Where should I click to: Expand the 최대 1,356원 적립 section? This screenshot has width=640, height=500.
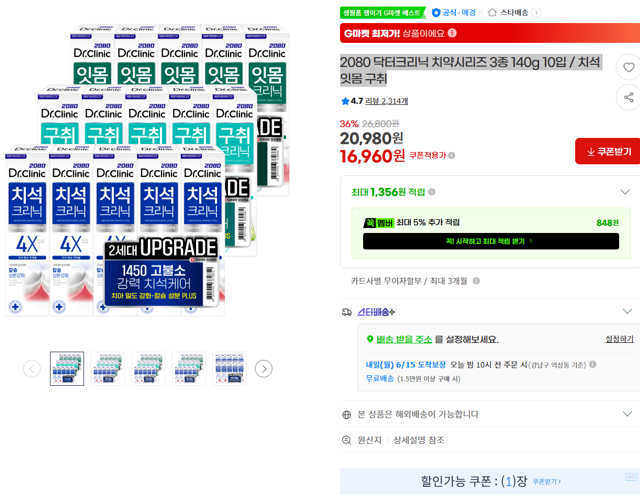coord(625,192)
